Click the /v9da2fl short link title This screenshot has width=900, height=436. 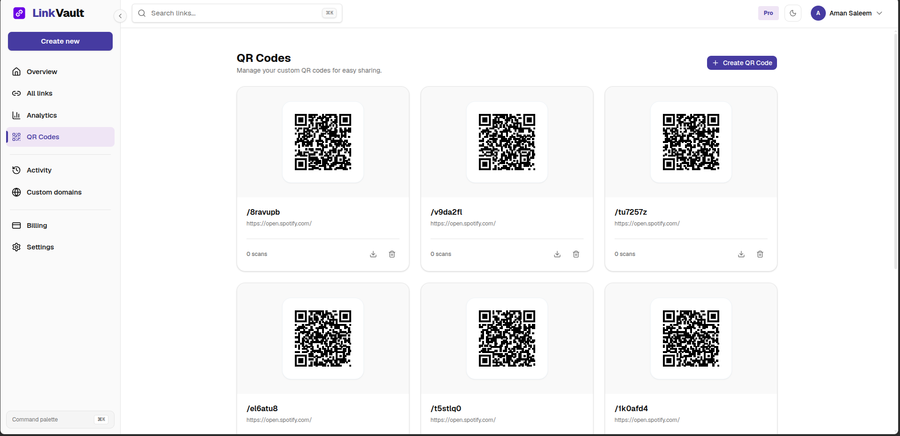[446, 212]
